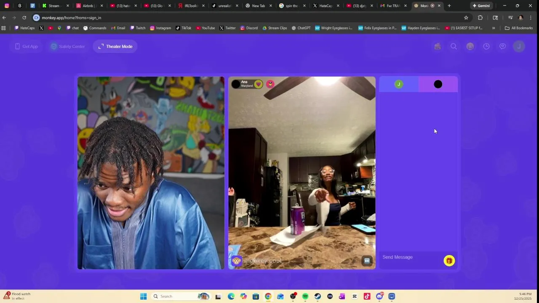Open the friends avatar icon in header
The height and width of the screenshot is (303, 539).
point(470,46)
